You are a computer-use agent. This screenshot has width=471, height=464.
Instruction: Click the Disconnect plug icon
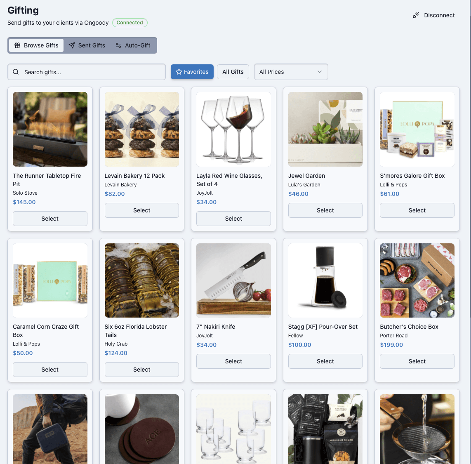pyautogui.click(x=415, y=15)
